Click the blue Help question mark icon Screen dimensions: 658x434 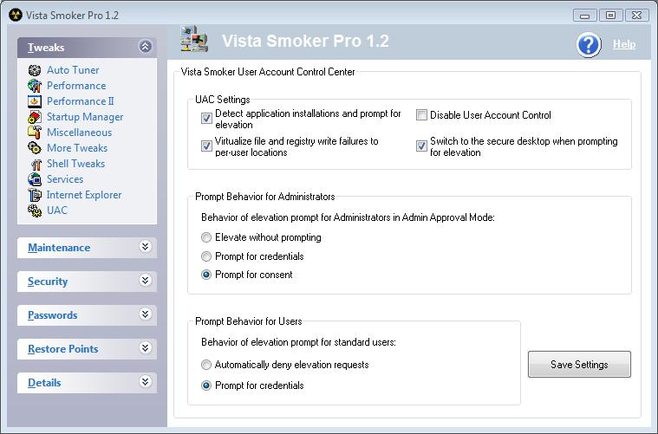(589, 44)
